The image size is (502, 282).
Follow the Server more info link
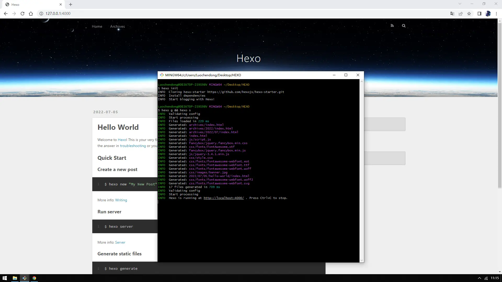(x=120, y=242)
